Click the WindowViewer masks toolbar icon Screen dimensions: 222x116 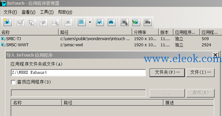tap(32, 22)
